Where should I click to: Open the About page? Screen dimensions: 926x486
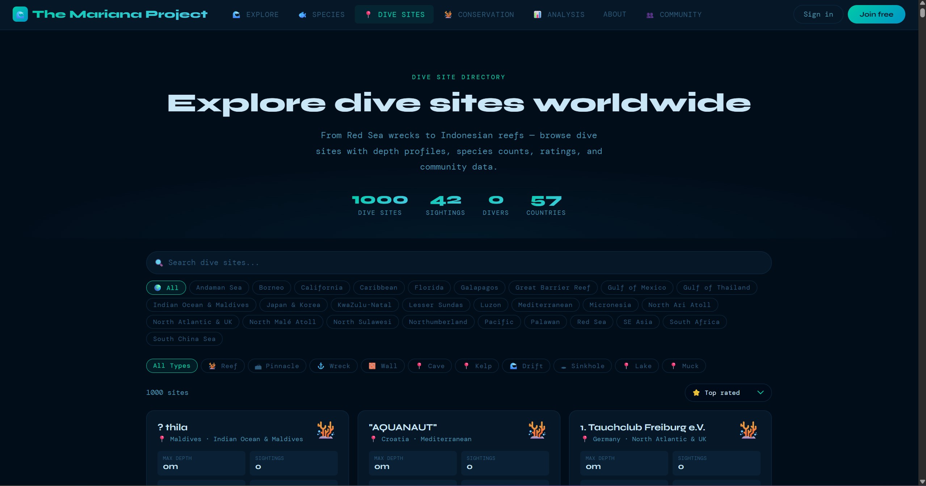614,14
